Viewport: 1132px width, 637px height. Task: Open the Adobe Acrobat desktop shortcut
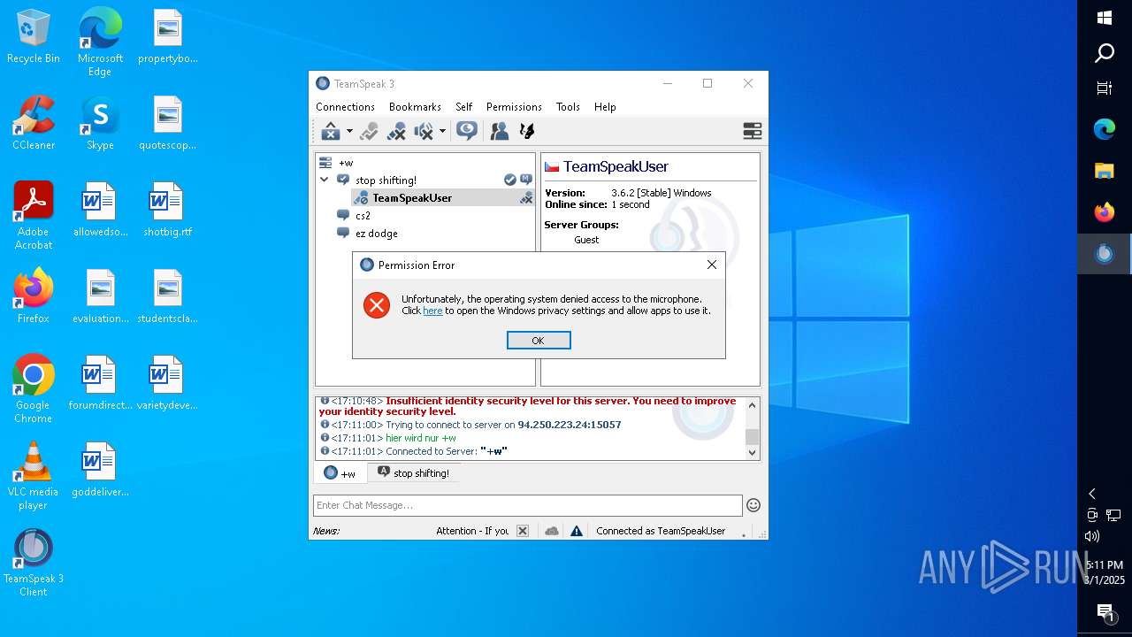(34, 216)
